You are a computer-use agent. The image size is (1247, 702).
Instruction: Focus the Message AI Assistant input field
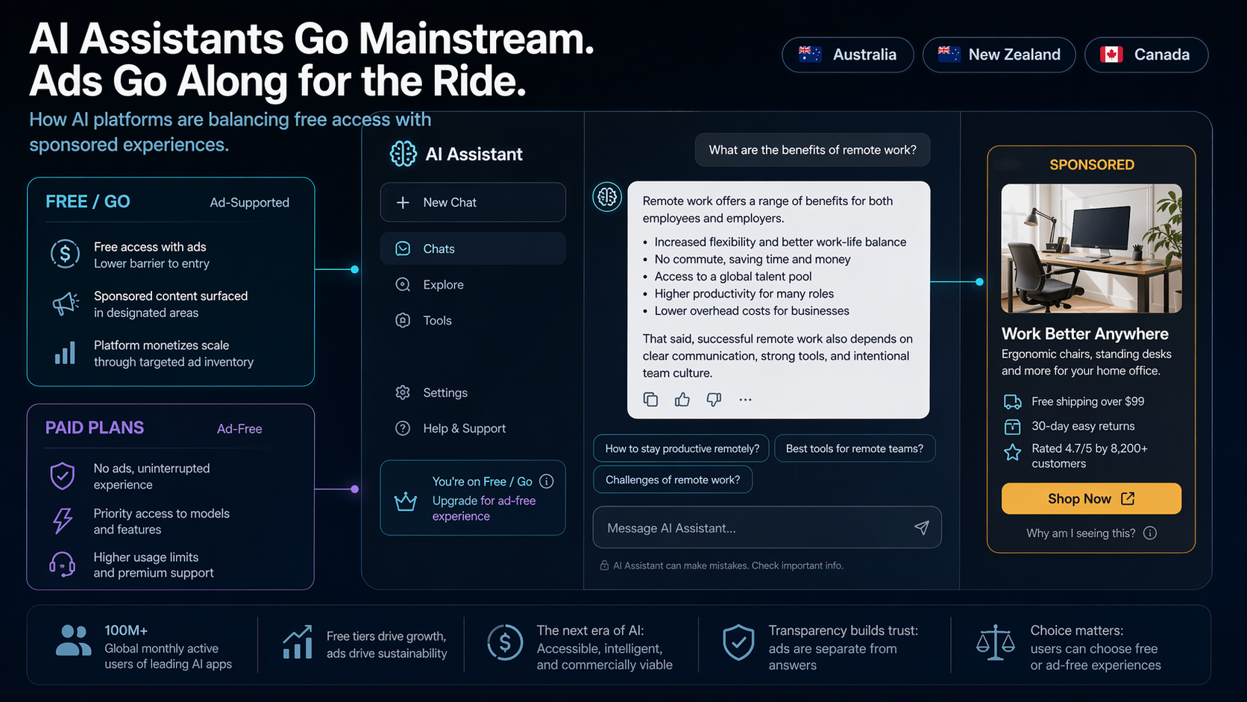pos(767,527)
